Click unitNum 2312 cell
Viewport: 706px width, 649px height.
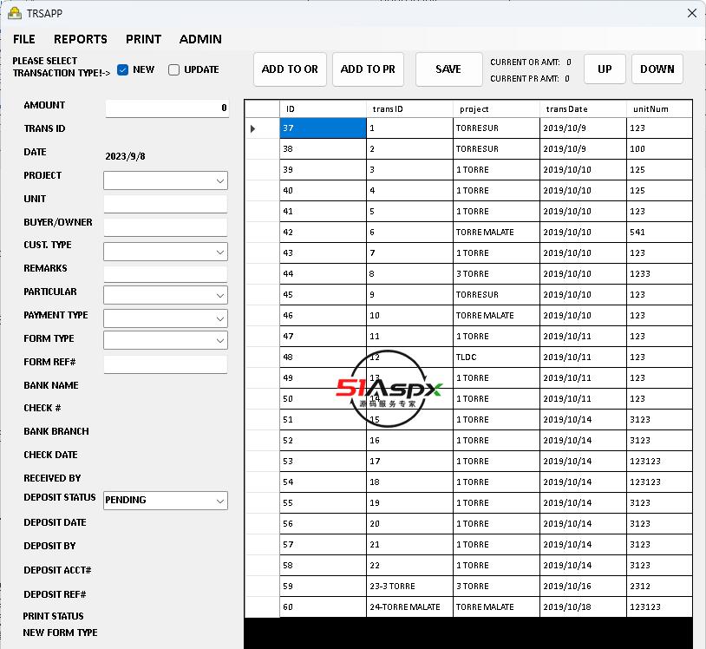coord(659,587)
